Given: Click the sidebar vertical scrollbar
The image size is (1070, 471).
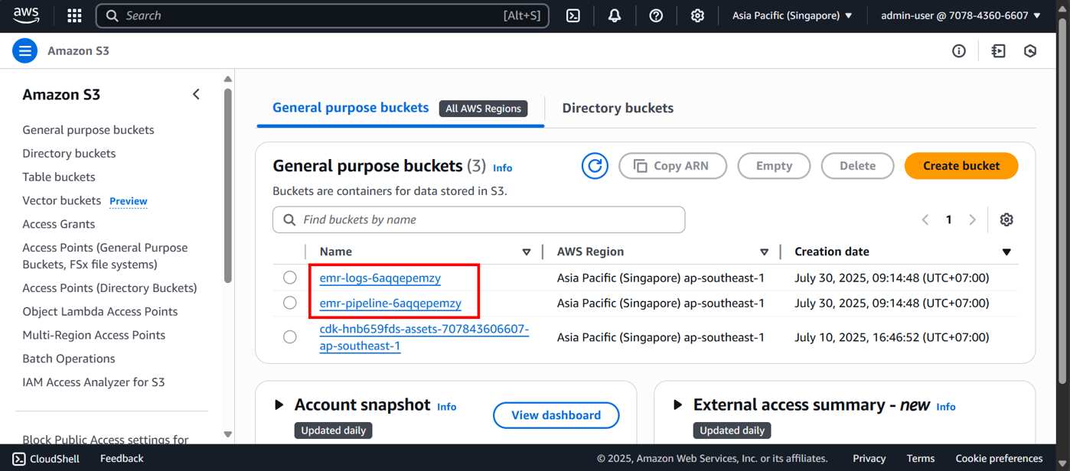Looking at the screenshot, I should (x=227, y=184).
